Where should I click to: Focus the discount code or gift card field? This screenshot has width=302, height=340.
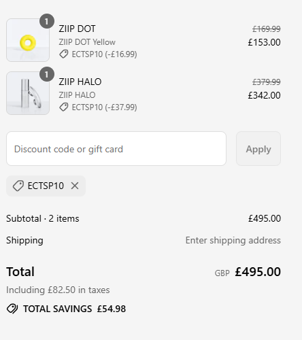tap(116, 149)
